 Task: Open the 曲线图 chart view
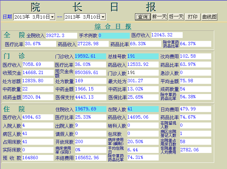point(209,17)
